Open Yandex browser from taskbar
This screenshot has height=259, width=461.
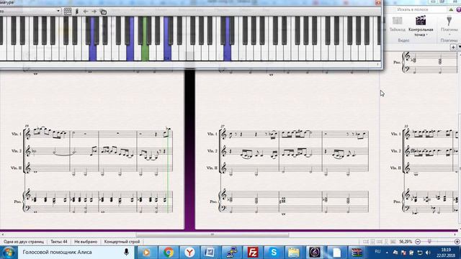pyautogui.click(x=189, y=253)
